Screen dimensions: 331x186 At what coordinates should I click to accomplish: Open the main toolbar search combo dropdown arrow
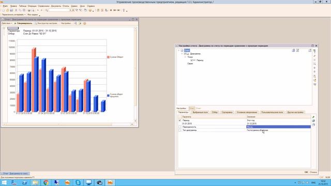coord(70,10)
